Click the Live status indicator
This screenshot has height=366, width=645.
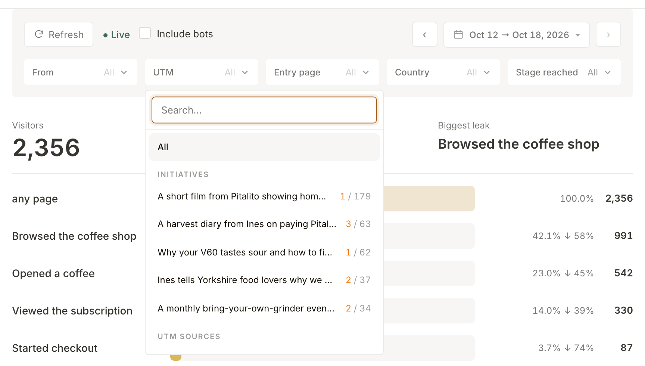(x=116, y=35)
